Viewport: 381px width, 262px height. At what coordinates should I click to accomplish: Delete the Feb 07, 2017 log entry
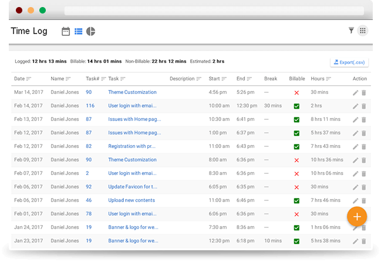(x=364, y=173)
